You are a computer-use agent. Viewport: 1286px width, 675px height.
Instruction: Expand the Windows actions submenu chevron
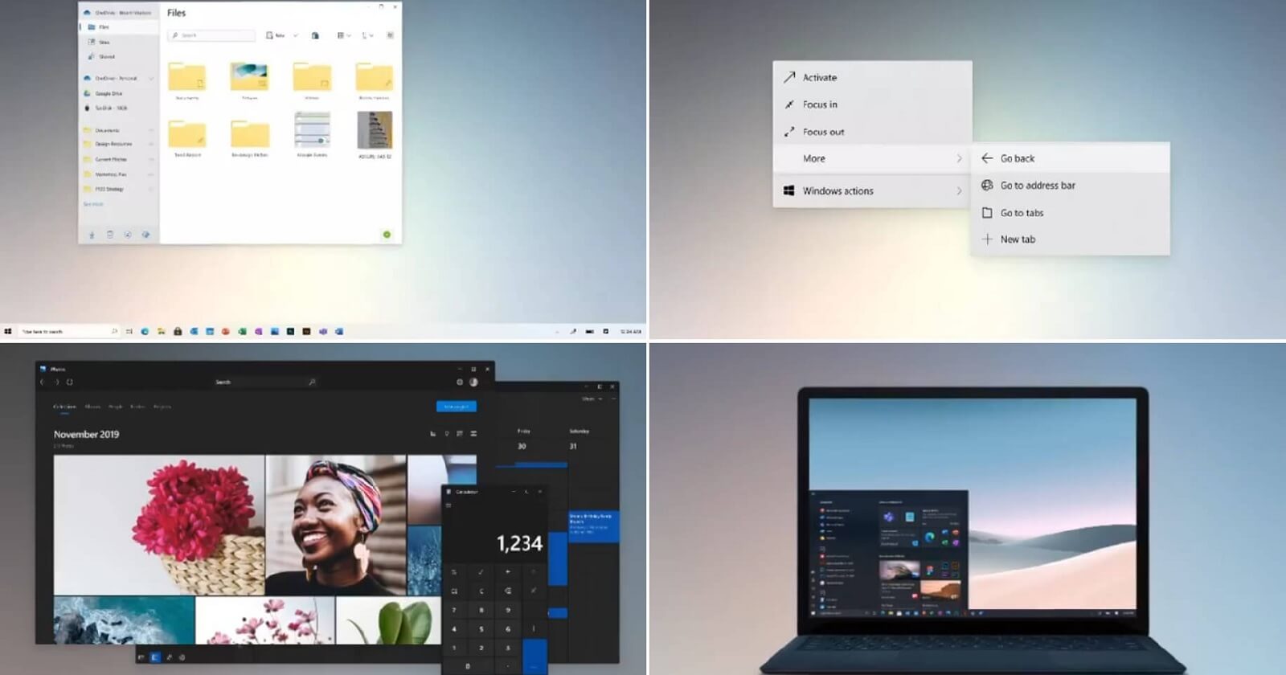coord(959,191)
